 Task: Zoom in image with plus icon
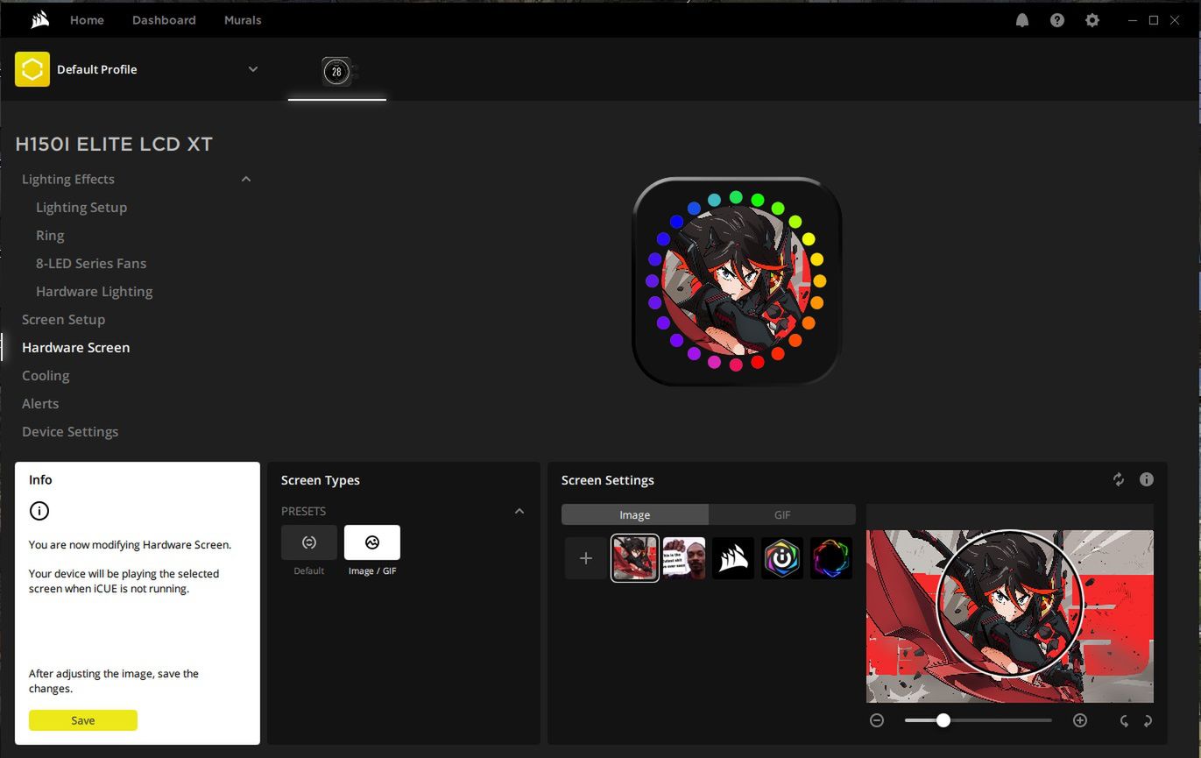click(1080, 720)
